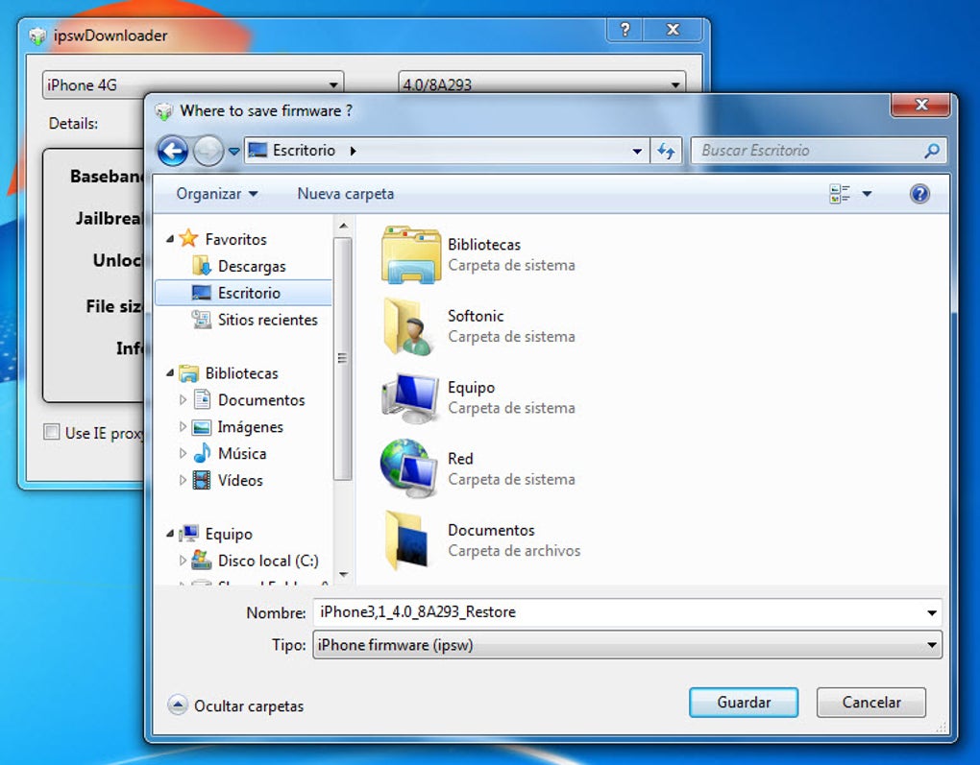Expand the Disco local (C:) node
The height and width of the screenshot is (765, 980).
pos(183,561)
